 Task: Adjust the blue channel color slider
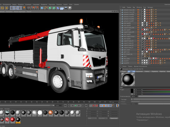click(156, 94)
